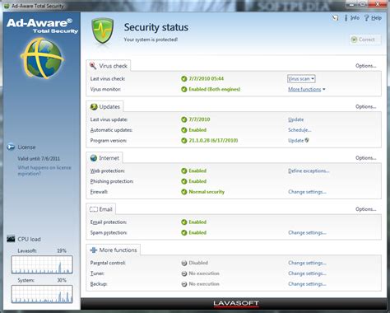Click the System CPU load graph
Viewport: 390px width, 313px height.
tap(42, 294)
